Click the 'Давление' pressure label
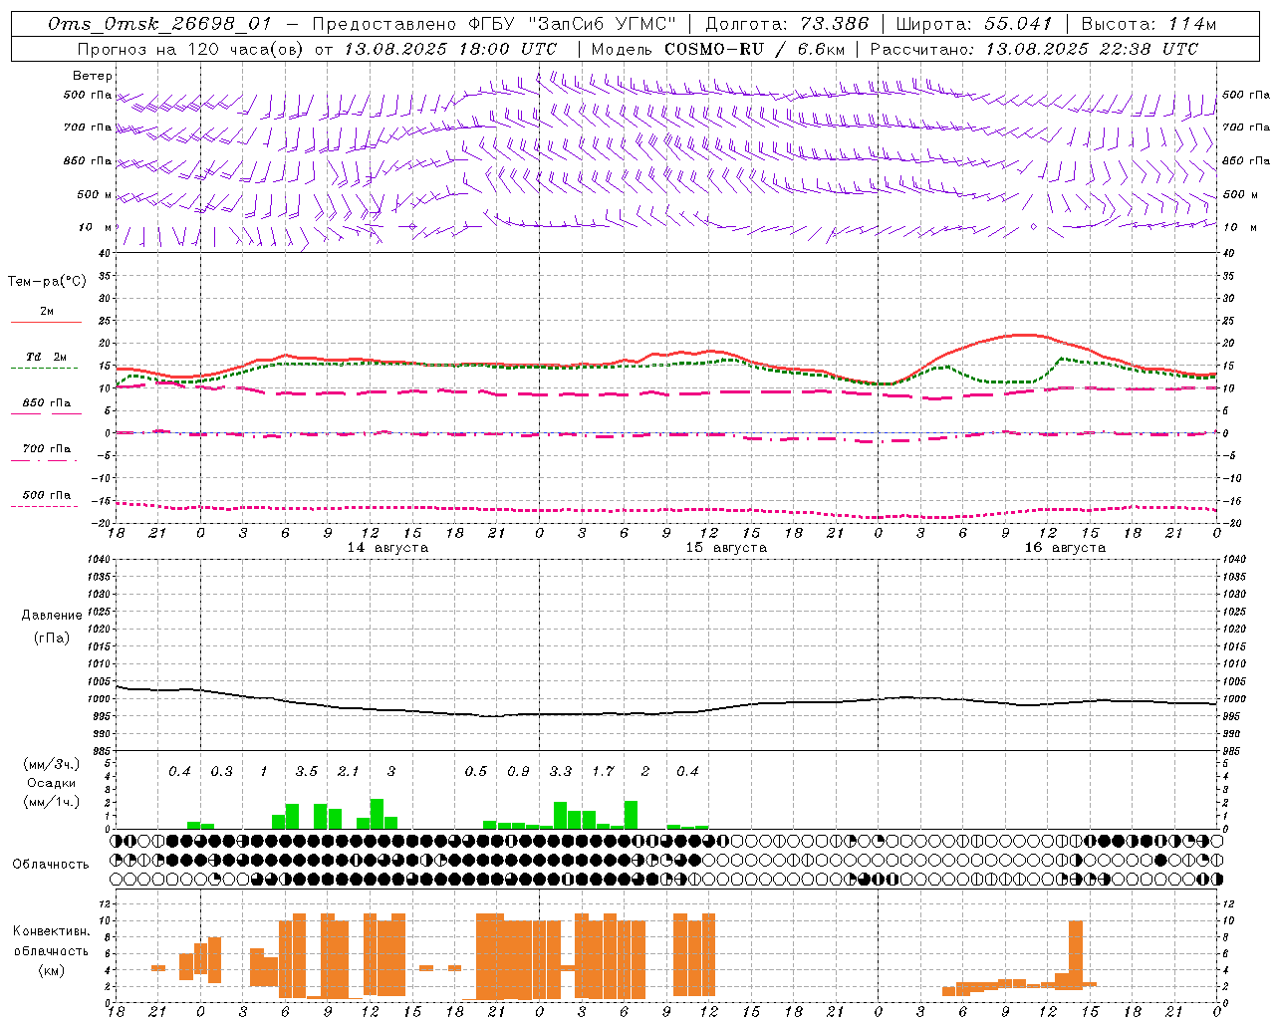Screen dimensions: 1275x1020 point(51,616)
